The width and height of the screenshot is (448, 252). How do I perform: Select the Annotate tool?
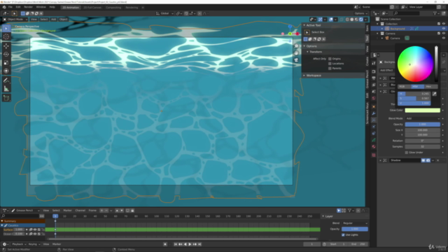pos(6,80)
